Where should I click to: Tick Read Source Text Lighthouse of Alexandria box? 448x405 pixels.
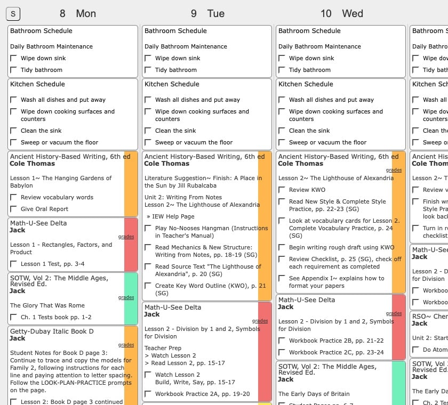tap(148, 266)
